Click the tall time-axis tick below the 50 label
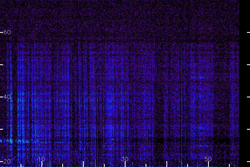Image resolution: width=250 pixels, height=167 pixels. tap(208, 164)
